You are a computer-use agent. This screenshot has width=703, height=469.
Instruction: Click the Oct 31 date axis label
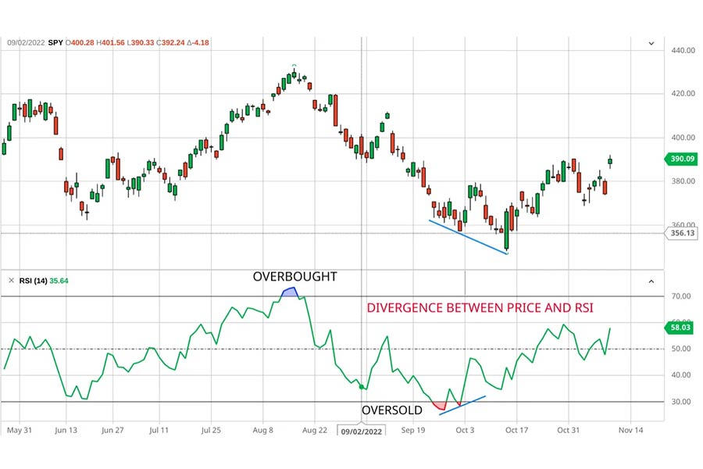tap(569, 430)
